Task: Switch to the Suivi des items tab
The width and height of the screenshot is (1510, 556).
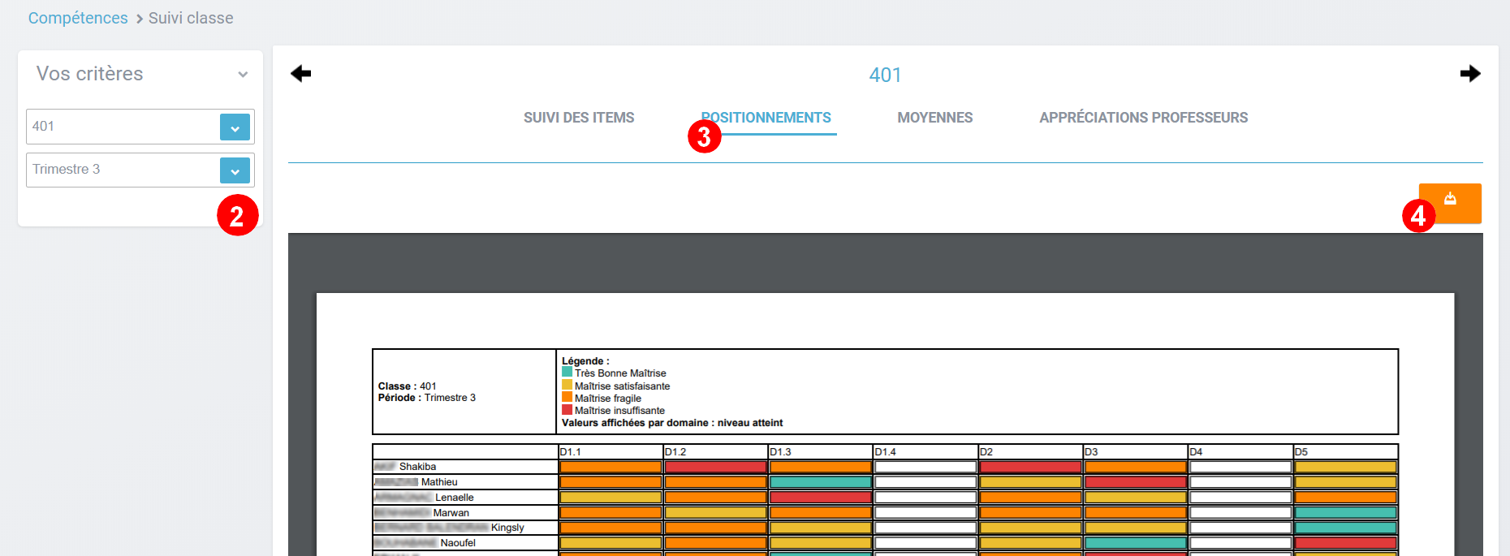Action: coord(579,118)
